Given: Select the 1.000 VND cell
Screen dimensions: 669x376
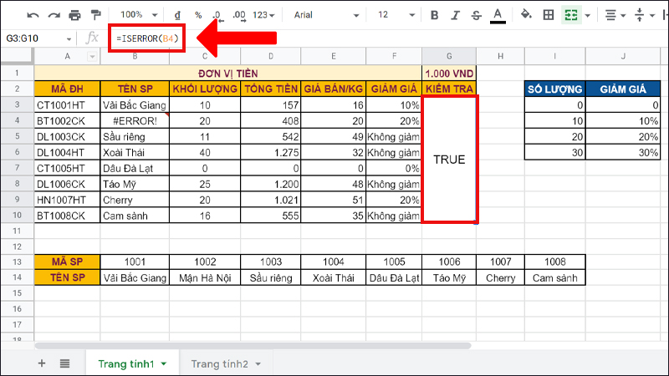Looking at the screenshot, I should (x=449, y=74).
